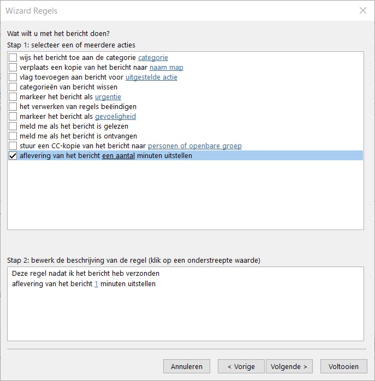
Task: Open the 'uitgestelde actie' link
Action: [x=151, y=77]
